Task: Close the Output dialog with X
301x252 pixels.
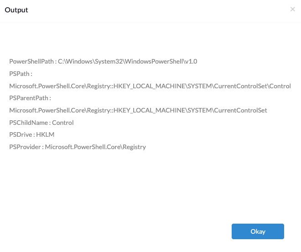Action: 292,9
